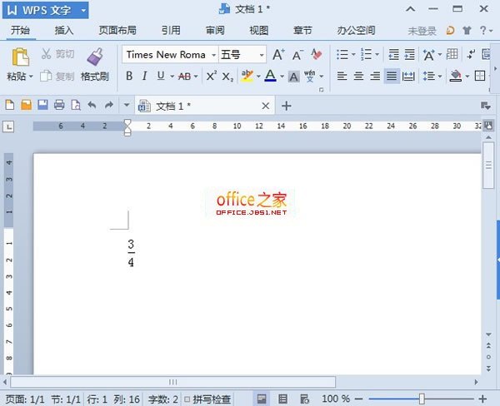Apply bold formatting with B button
The width and height of the screenshot is (500, 406).
click(129, 76)
